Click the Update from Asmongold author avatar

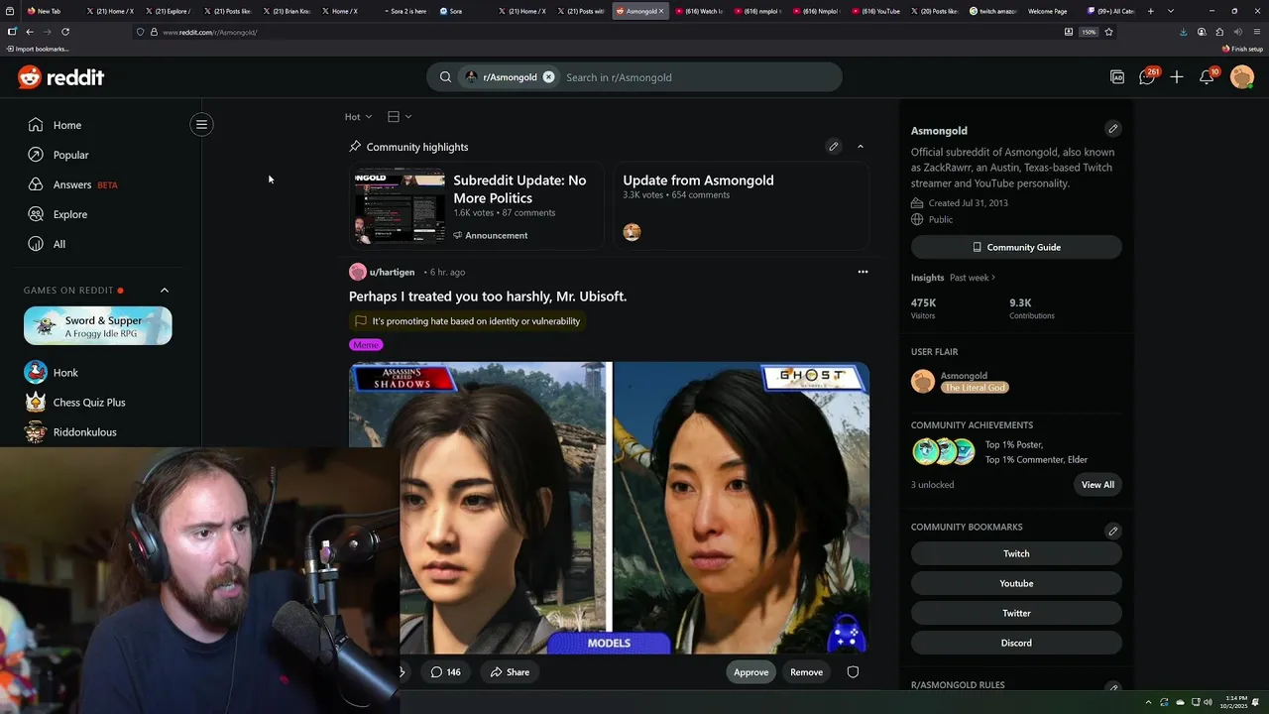pos(632,232)
